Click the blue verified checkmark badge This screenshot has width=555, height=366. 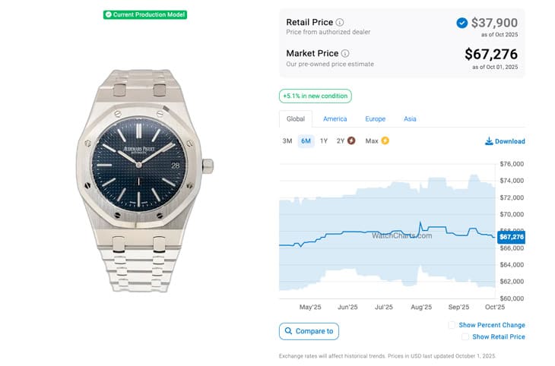coord(461,23)
